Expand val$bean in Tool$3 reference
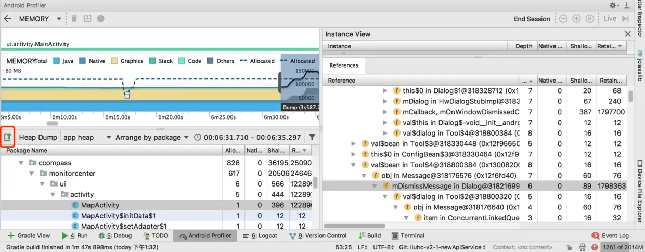The height and width of the screenshot is (252, 645). 354,143
